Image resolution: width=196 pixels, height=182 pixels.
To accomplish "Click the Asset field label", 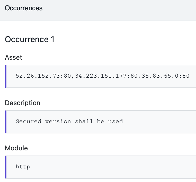I will click(13, 58).
